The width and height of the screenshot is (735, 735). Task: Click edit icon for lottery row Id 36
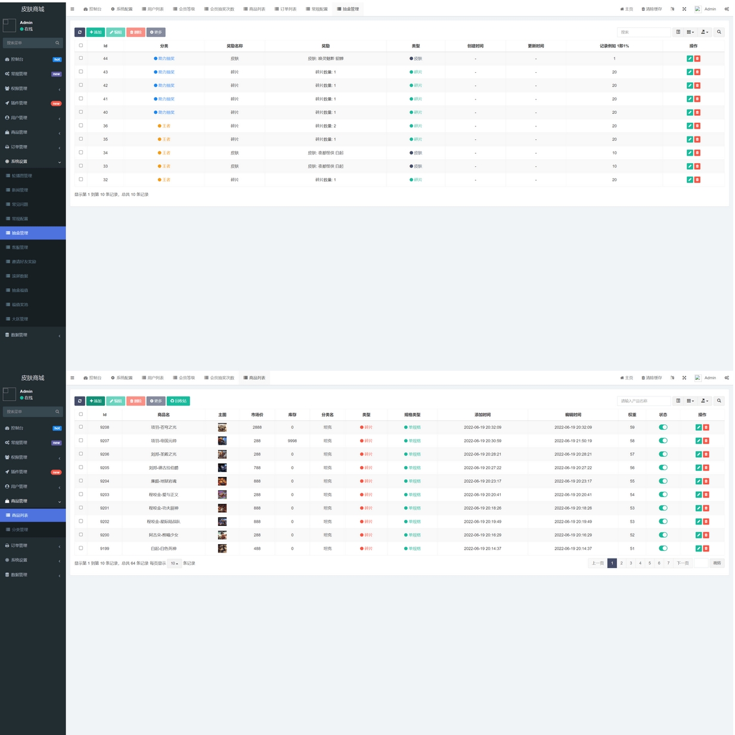pyautogui.click(x=690, y=126)
